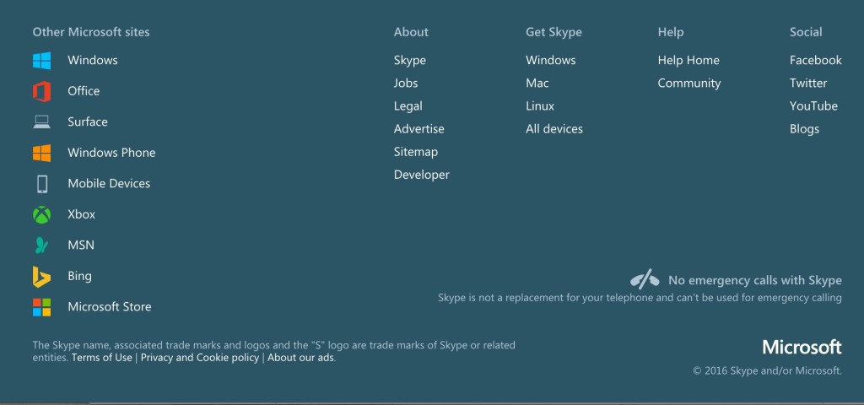Visit the Mobile Devices link
Screen dimensions: 864x405
[109, 183]
